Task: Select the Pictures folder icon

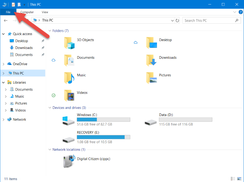Action: pyautogui.click(x=152, y=78)
